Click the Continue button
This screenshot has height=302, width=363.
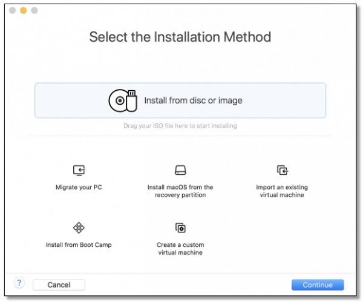[318, 284]
